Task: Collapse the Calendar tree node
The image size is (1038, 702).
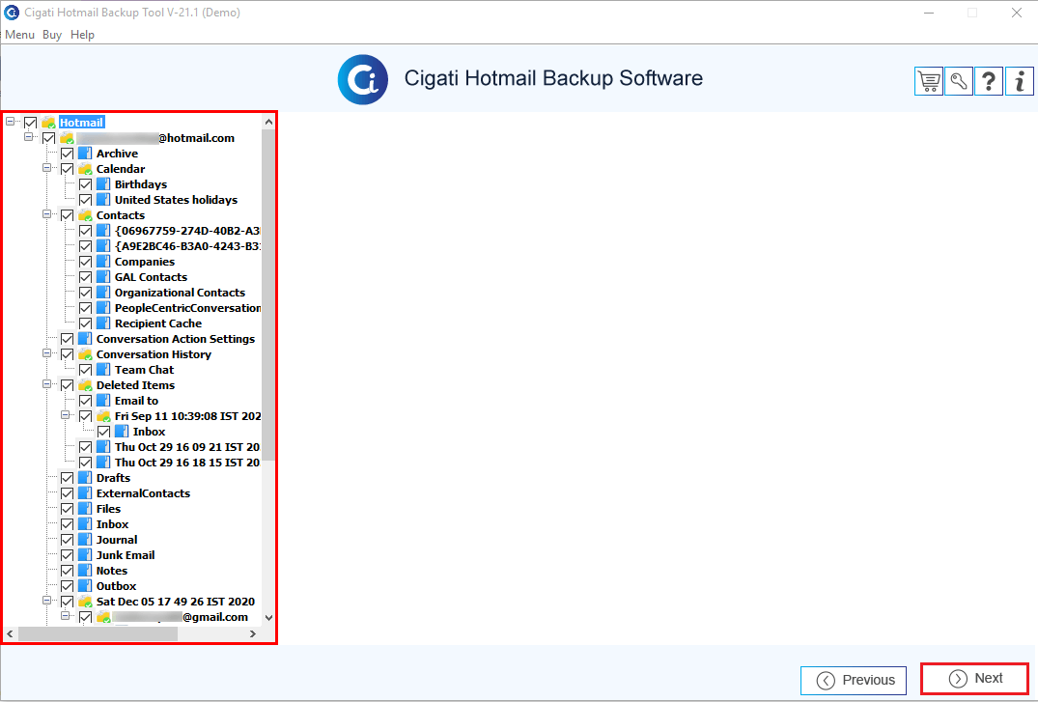Action: tap(47, 168)
